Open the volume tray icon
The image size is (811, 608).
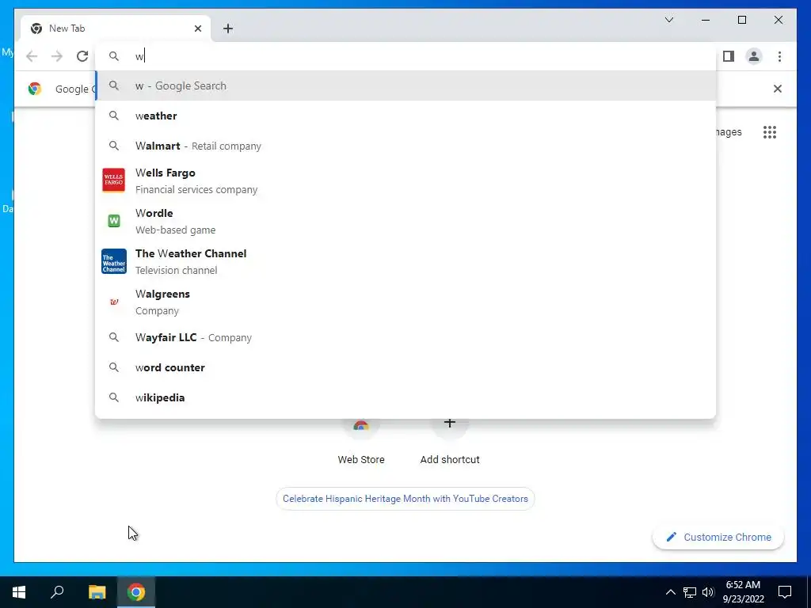708,592
